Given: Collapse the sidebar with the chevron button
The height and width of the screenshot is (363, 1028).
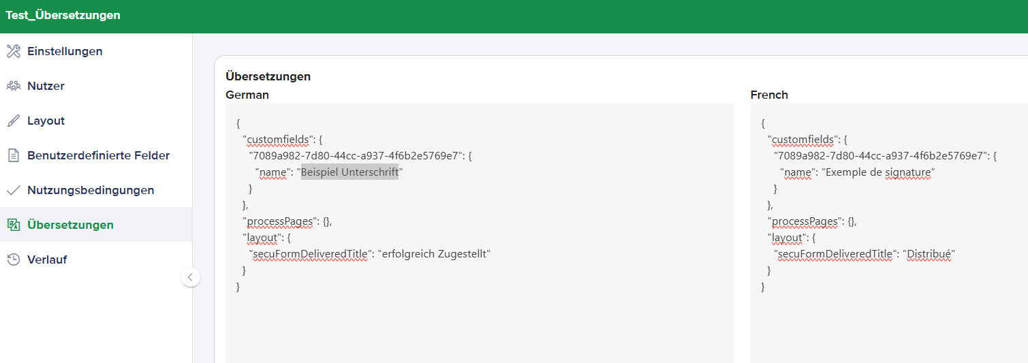Looking at the screenshot, I should pos(191,277).
